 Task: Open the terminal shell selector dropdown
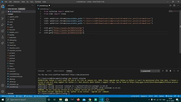point(150,71)
